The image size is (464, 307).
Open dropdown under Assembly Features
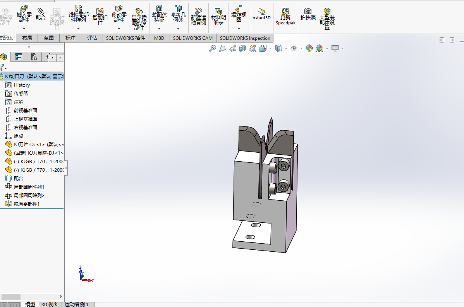point(159,29)
